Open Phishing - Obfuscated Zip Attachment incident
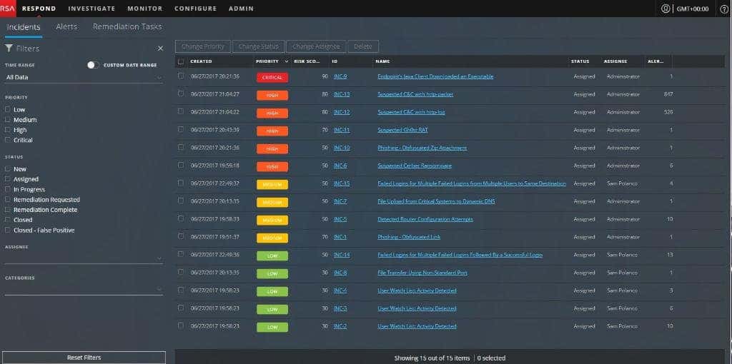 (x=422, y=148)
